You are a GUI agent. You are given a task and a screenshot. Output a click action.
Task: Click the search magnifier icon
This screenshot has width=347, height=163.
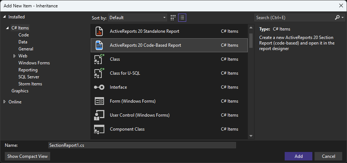(x=337, y=17)
